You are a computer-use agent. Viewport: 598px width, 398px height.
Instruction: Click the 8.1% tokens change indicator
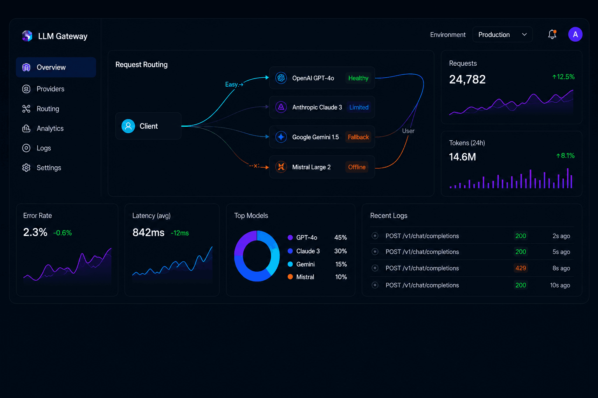click(565, 156)
